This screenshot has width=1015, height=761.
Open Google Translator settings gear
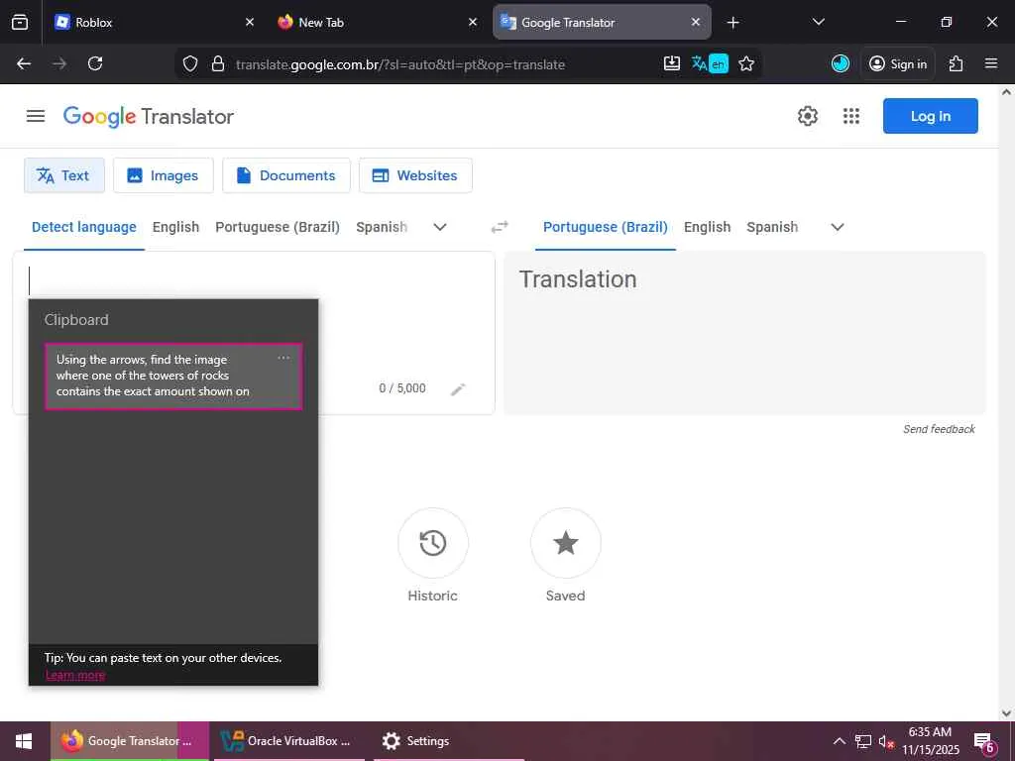807,117
